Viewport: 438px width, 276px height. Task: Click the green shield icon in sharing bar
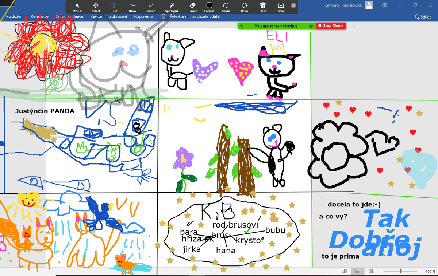(311, 26)
